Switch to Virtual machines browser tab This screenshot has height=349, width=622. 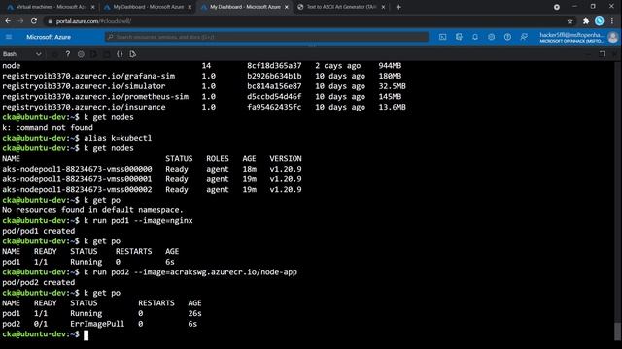(x=52, y=7)
